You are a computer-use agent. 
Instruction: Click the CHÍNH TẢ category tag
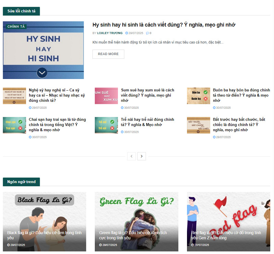(x=16, y=27)
